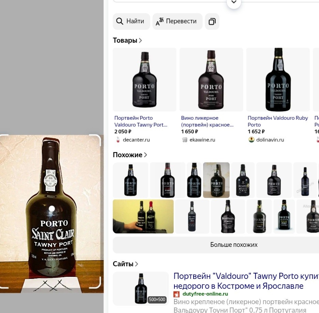Screen dimensions: 319x313
Task: Click the Больше похожих button
Action: [x=234, y=245]
